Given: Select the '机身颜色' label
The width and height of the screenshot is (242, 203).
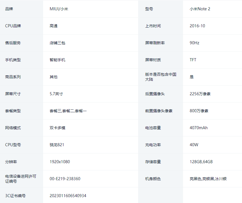Looking at the screenshot, I should tap(153, 179).
